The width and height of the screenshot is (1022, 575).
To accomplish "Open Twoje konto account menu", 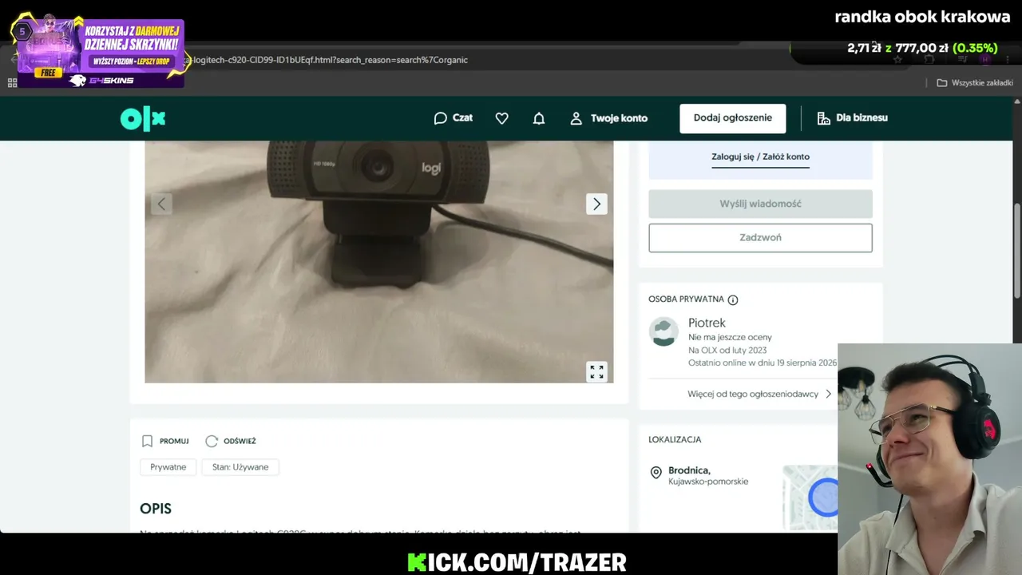I will [x=608, y=118].
